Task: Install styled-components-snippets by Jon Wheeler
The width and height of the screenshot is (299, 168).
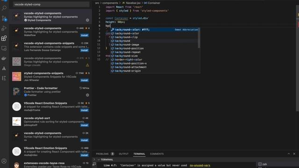Action: (84, 80)
